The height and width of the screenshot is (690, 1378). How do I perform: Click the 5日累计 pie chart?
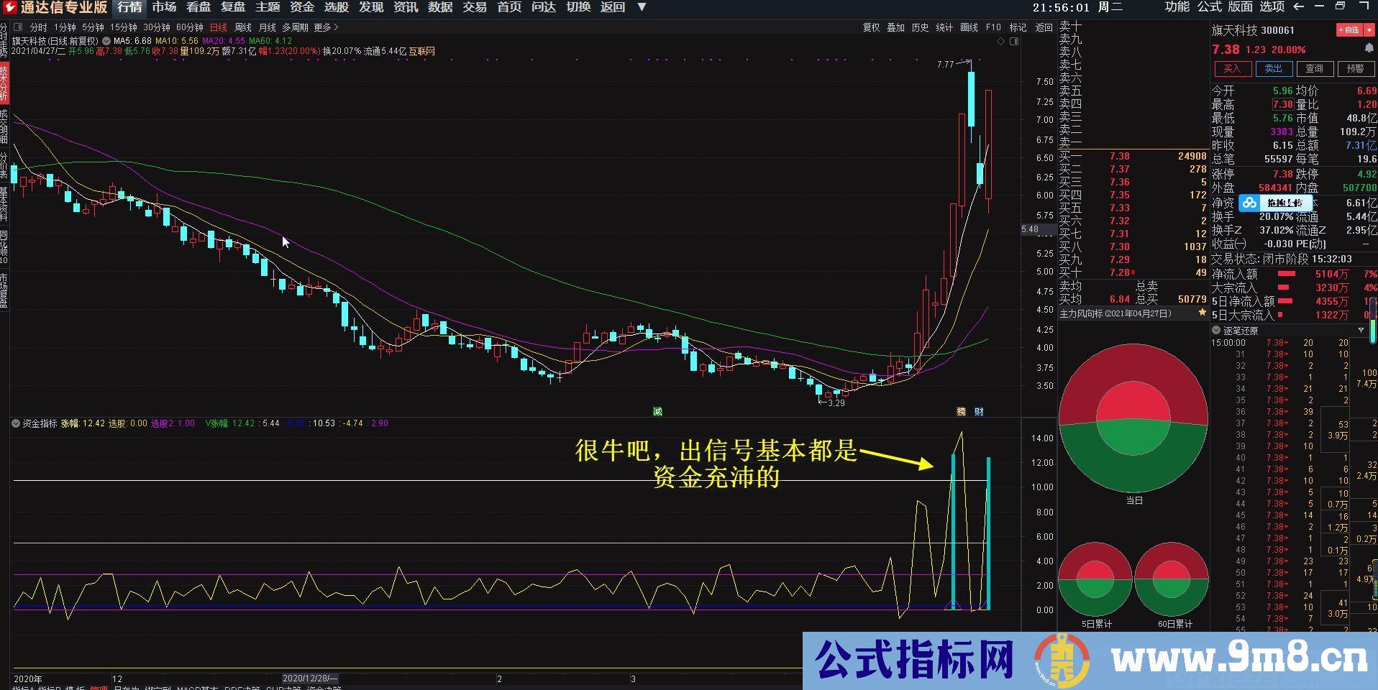(1095, 579)
